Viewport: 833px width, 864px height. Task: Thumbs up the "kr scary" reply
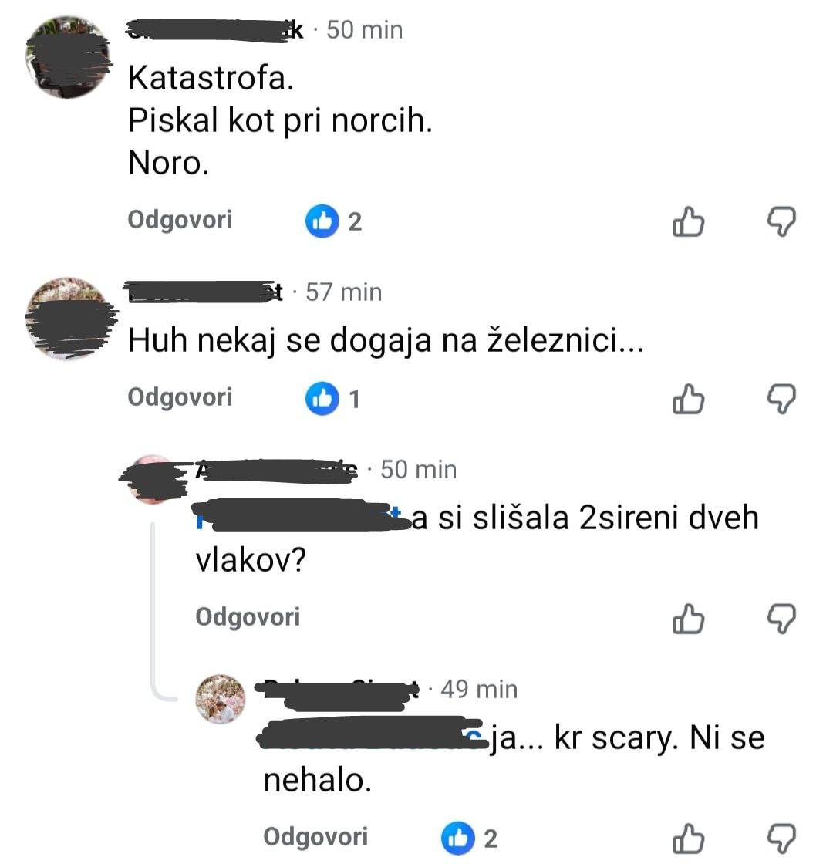[x=688, y=839]
